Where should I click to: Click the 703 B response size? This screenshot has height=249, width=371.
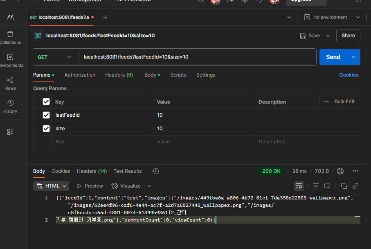(x=322, y=171)
